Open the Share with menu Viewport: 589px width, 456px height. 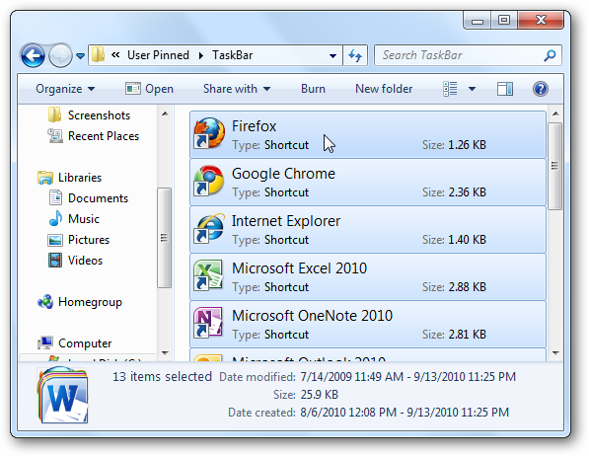(237, 89)
